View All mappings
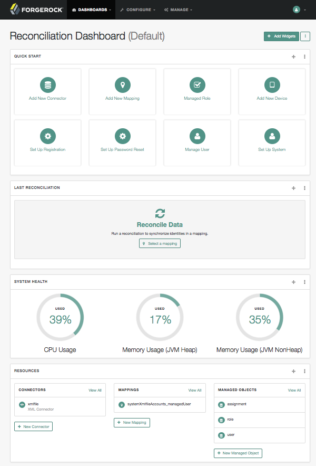Viewport: 316px width, 466px height. 195,390
